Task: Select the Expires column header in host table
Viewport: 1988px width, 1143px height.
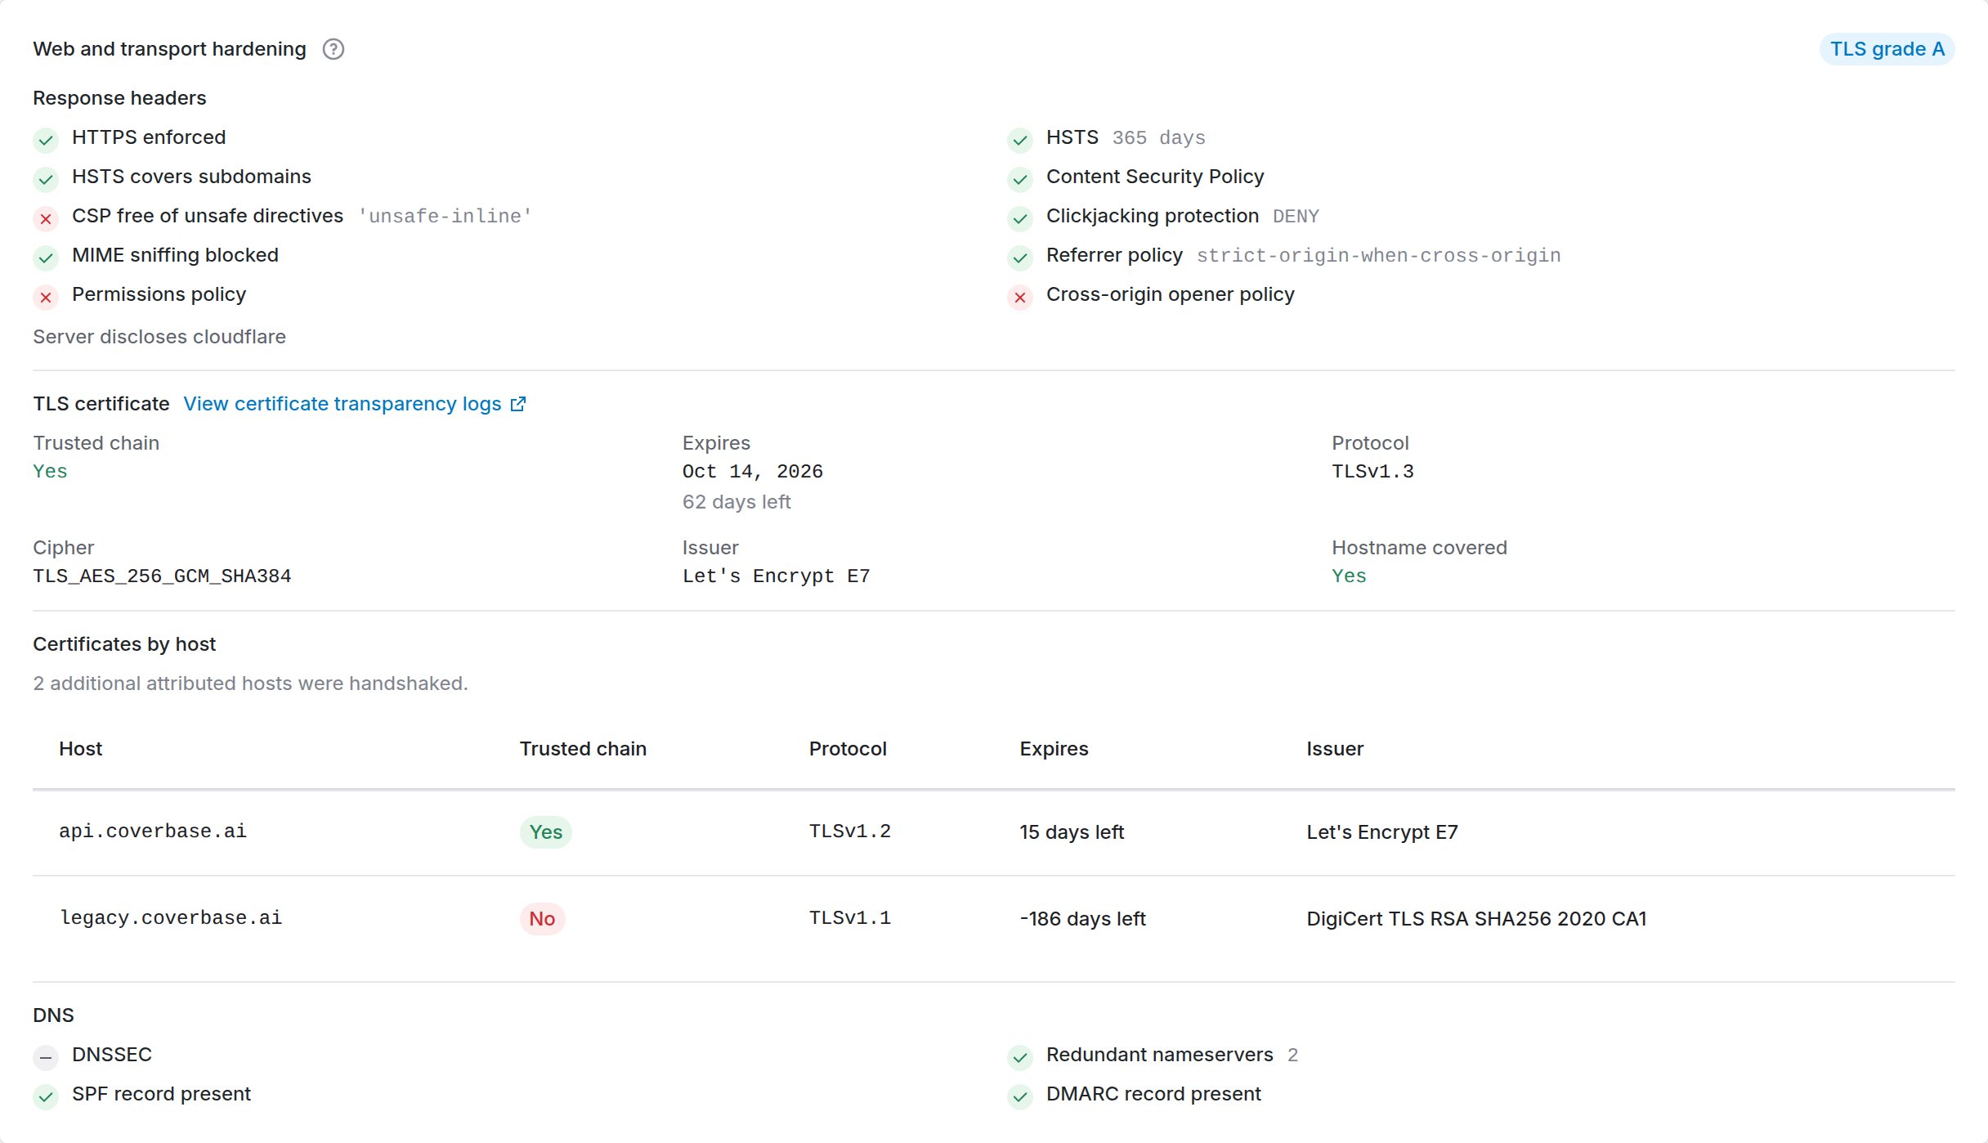Action: (x=1054, y=749)
